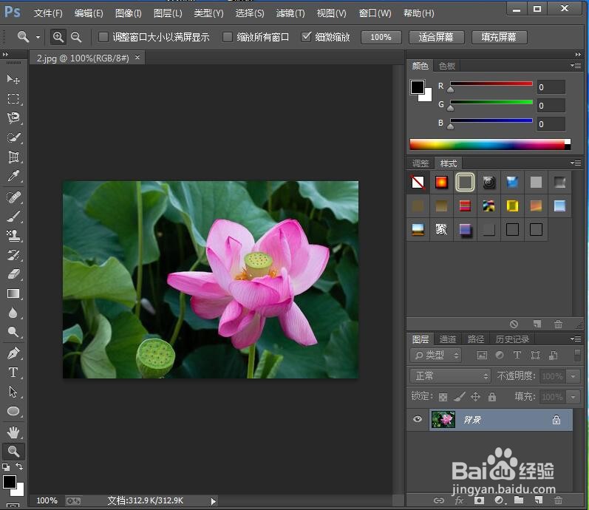This screenshot has height=510, width=589.
Task: Toggle lock transparent pixels
Action: (x=443, y=397)
